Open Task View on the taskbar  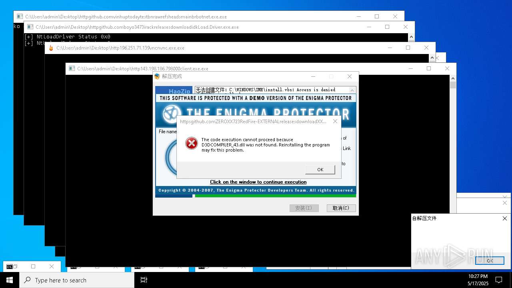point(144,280)
